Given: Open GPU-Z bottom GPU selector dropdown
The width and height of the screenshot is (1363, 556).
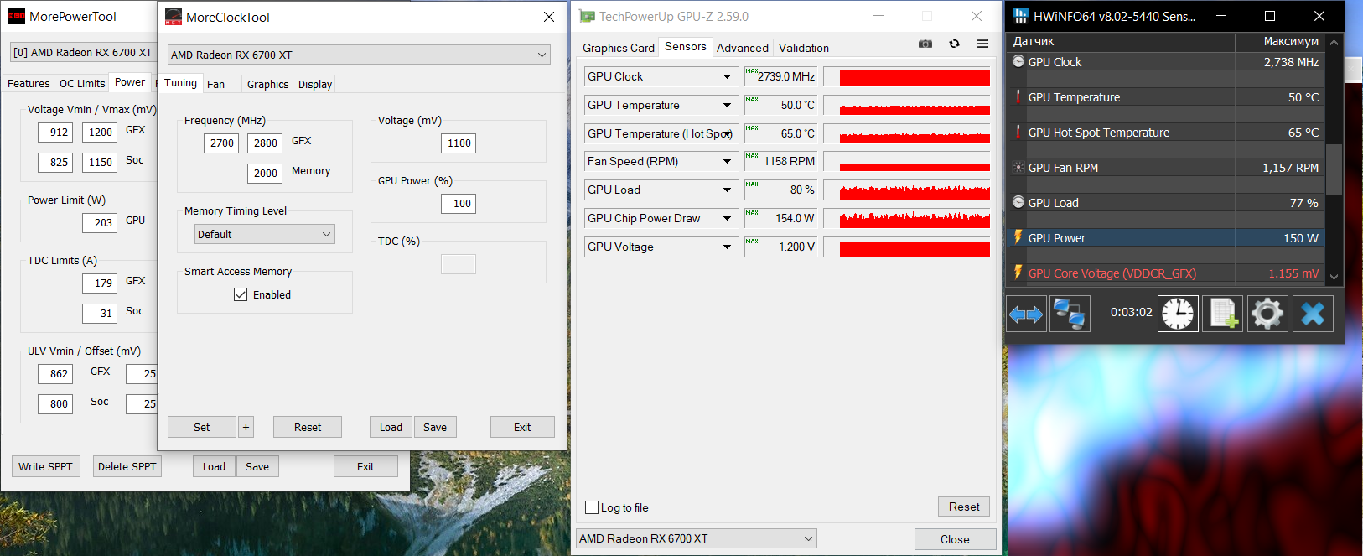Looking at the screenshot, I should 696,538.
